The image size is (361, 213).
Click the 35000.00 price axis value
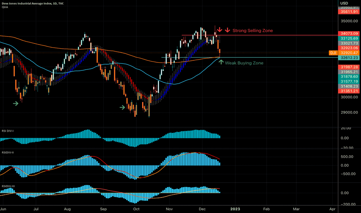tap(349, 21)
